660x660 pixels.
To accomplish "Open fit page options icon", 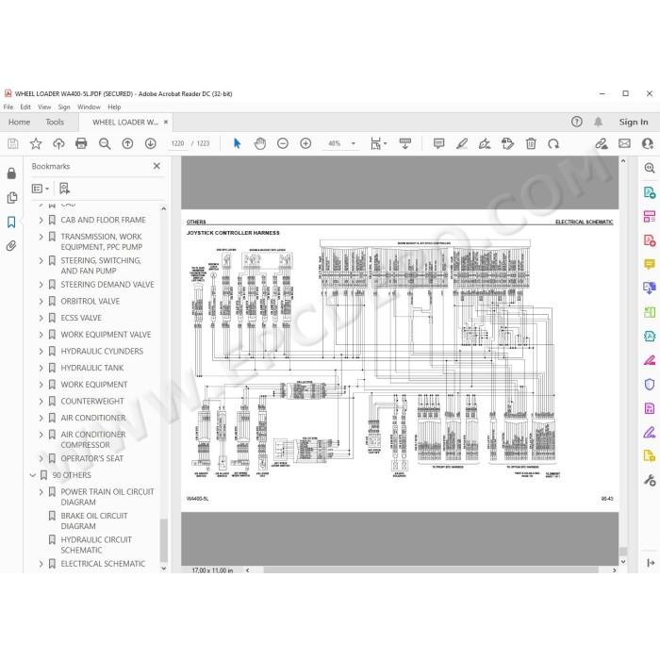I will [378, 143].
